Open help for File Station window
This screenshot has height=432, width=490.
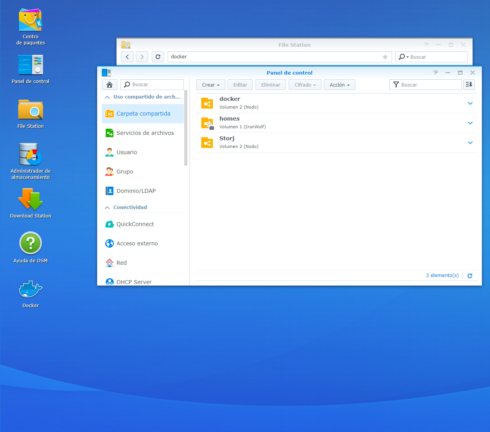click(426, 45)
